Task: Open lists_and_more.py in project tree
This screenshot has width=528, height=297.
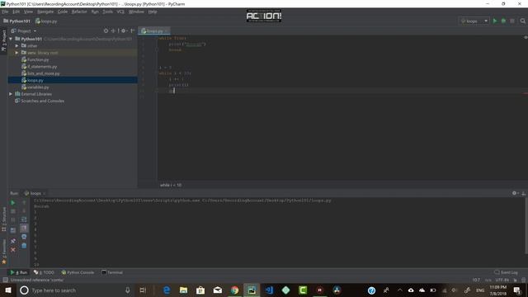Action: coord(44,73)
